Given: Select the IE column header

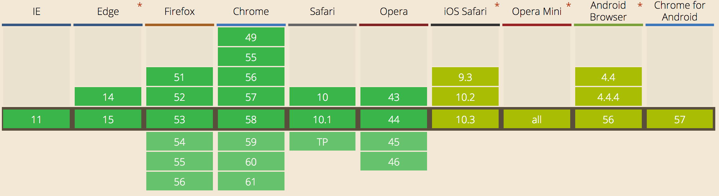Looking at the screenshot, I should point(36,12).
